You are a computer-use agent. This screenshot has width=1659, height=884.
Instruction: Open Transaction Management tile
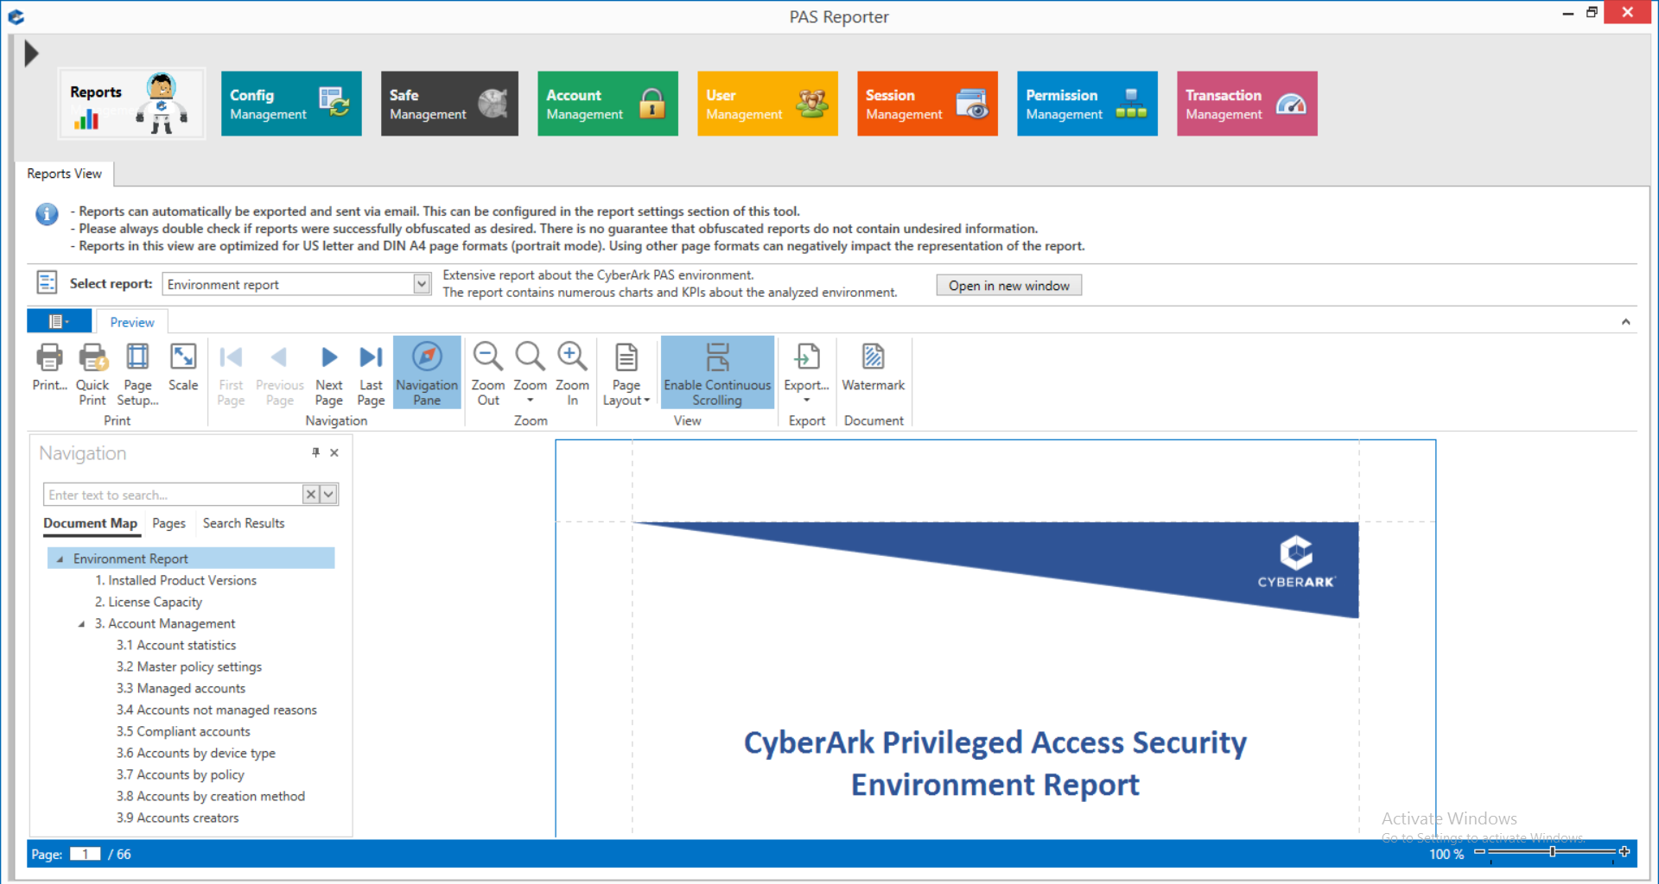click(1247, 104)
